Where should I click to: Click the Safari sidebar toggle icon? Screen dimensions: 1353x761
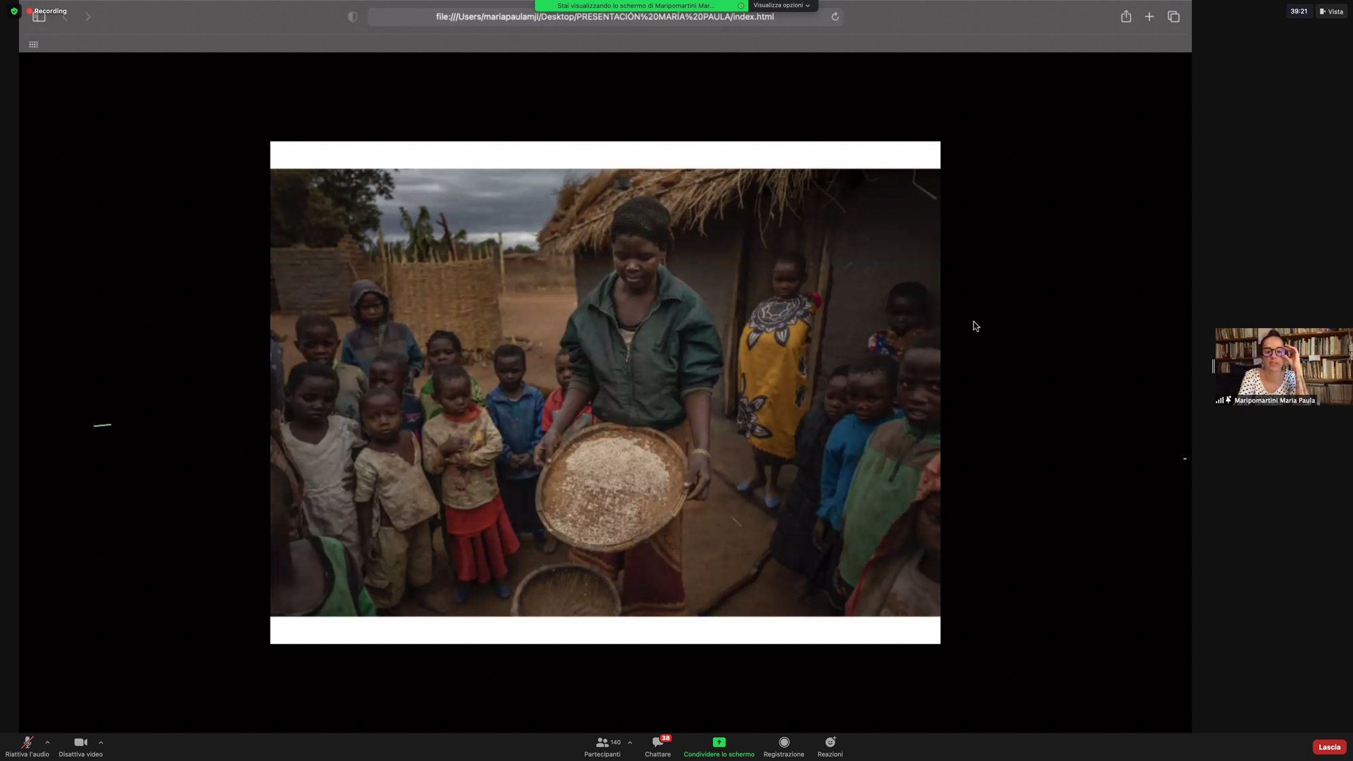(x=39, y=17)
